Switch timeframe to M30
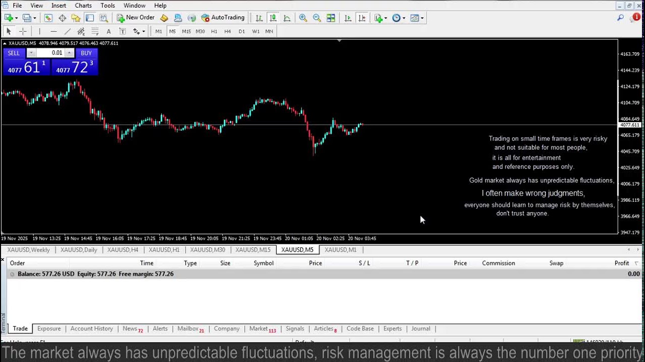This screenshot has width=645, height=362. pyautogui.click(x=200, y=31)
